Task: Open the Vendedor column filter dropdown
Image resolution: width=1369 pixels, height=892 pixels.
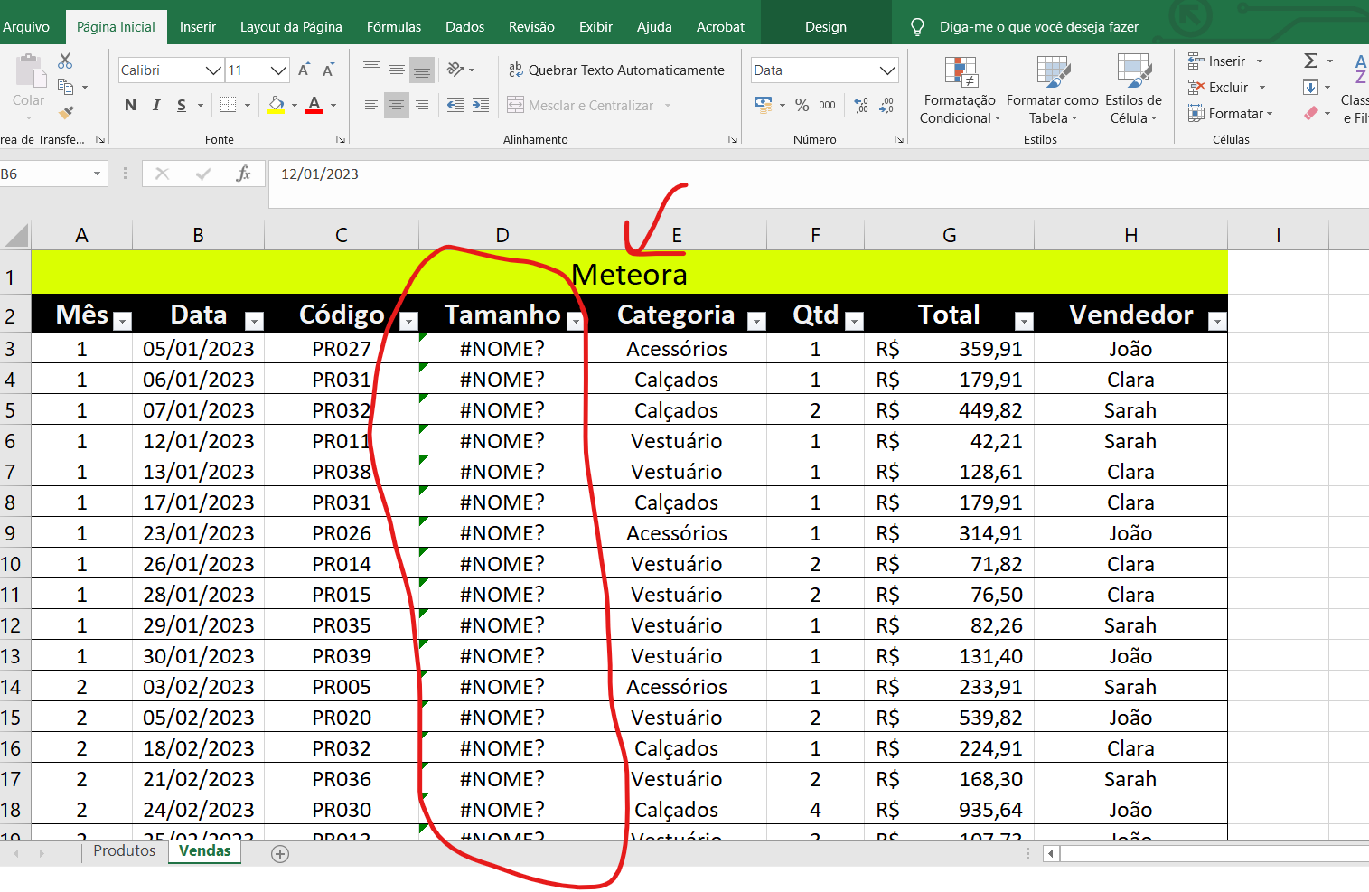Action: 1217,321
